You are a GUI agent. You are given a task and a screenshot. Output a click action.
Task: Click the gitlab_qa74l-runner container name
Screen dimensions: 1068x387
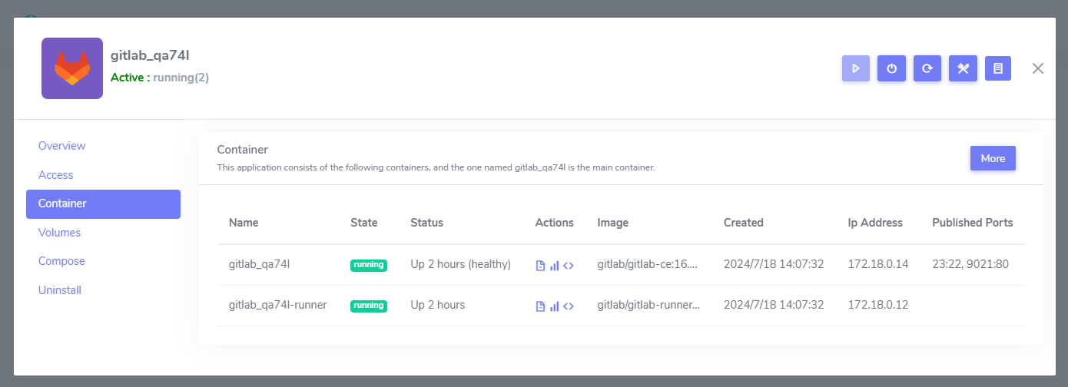coord(278,305)
